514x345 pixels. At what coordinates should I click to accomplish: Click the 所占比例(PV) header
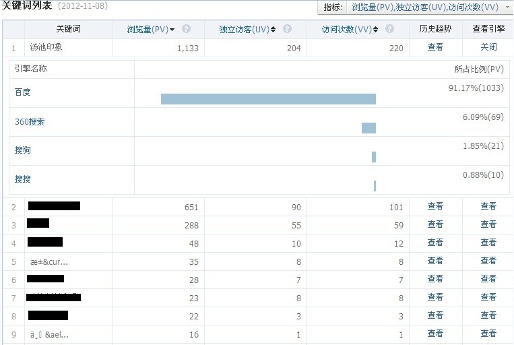[479, 69]
